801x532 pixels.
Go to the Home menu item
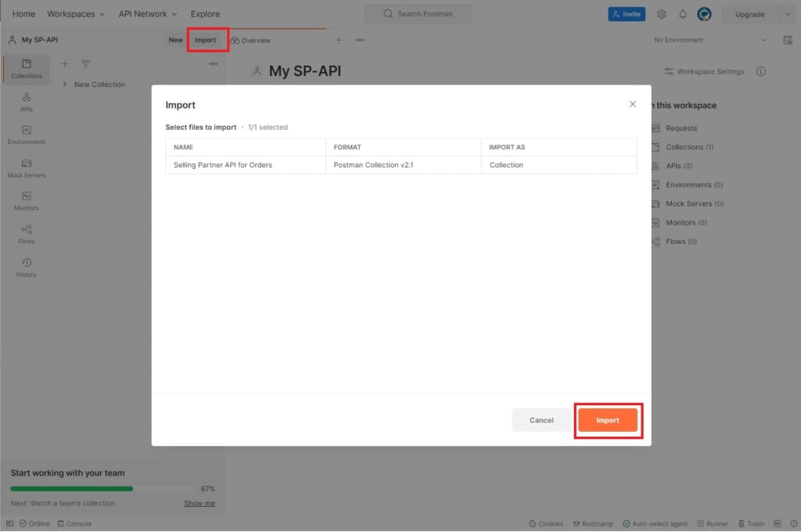(x=23, y=14)
